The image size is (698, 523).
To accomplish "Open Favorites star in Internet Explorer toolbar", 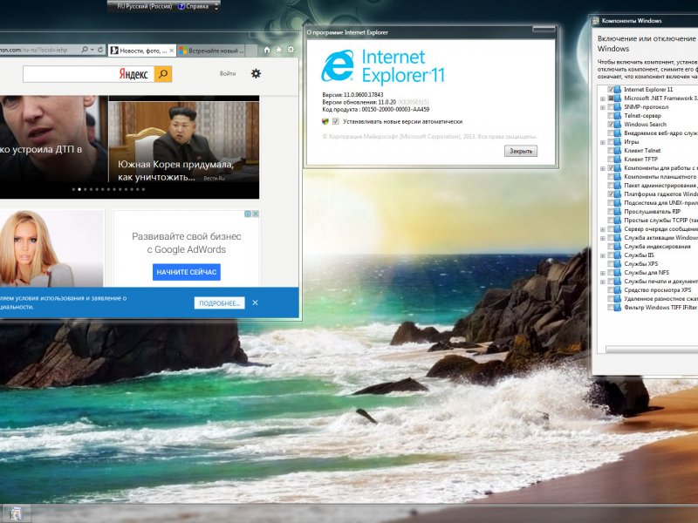I will [x=278, y=50].
